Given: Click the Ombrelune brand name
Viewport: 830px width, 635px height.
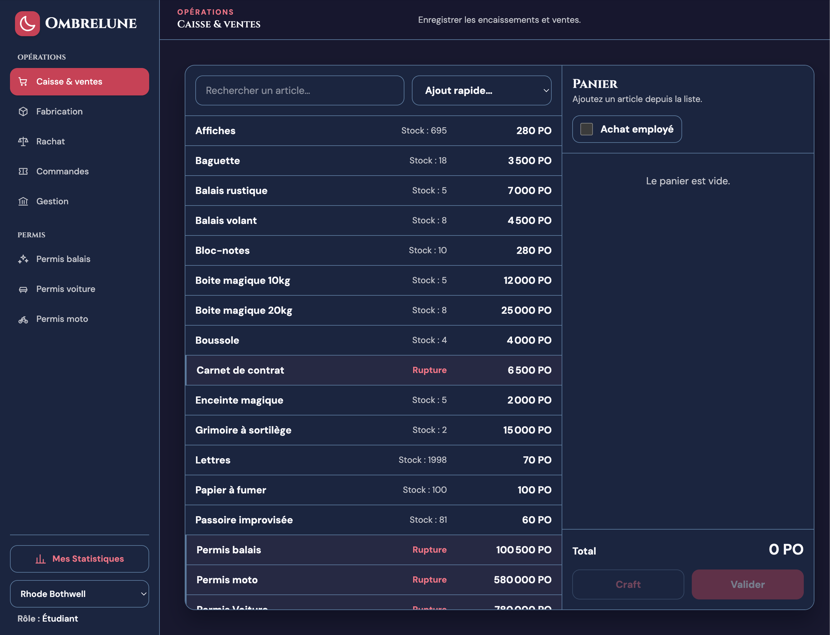Looking at the screenshot, I should tap(91, 23).
